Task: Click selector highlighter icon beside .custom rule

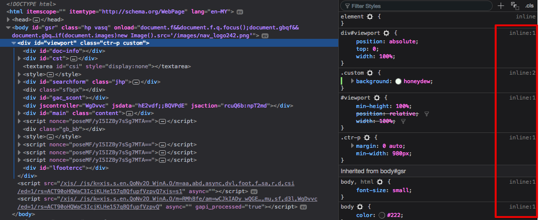Action: point(370,73)
